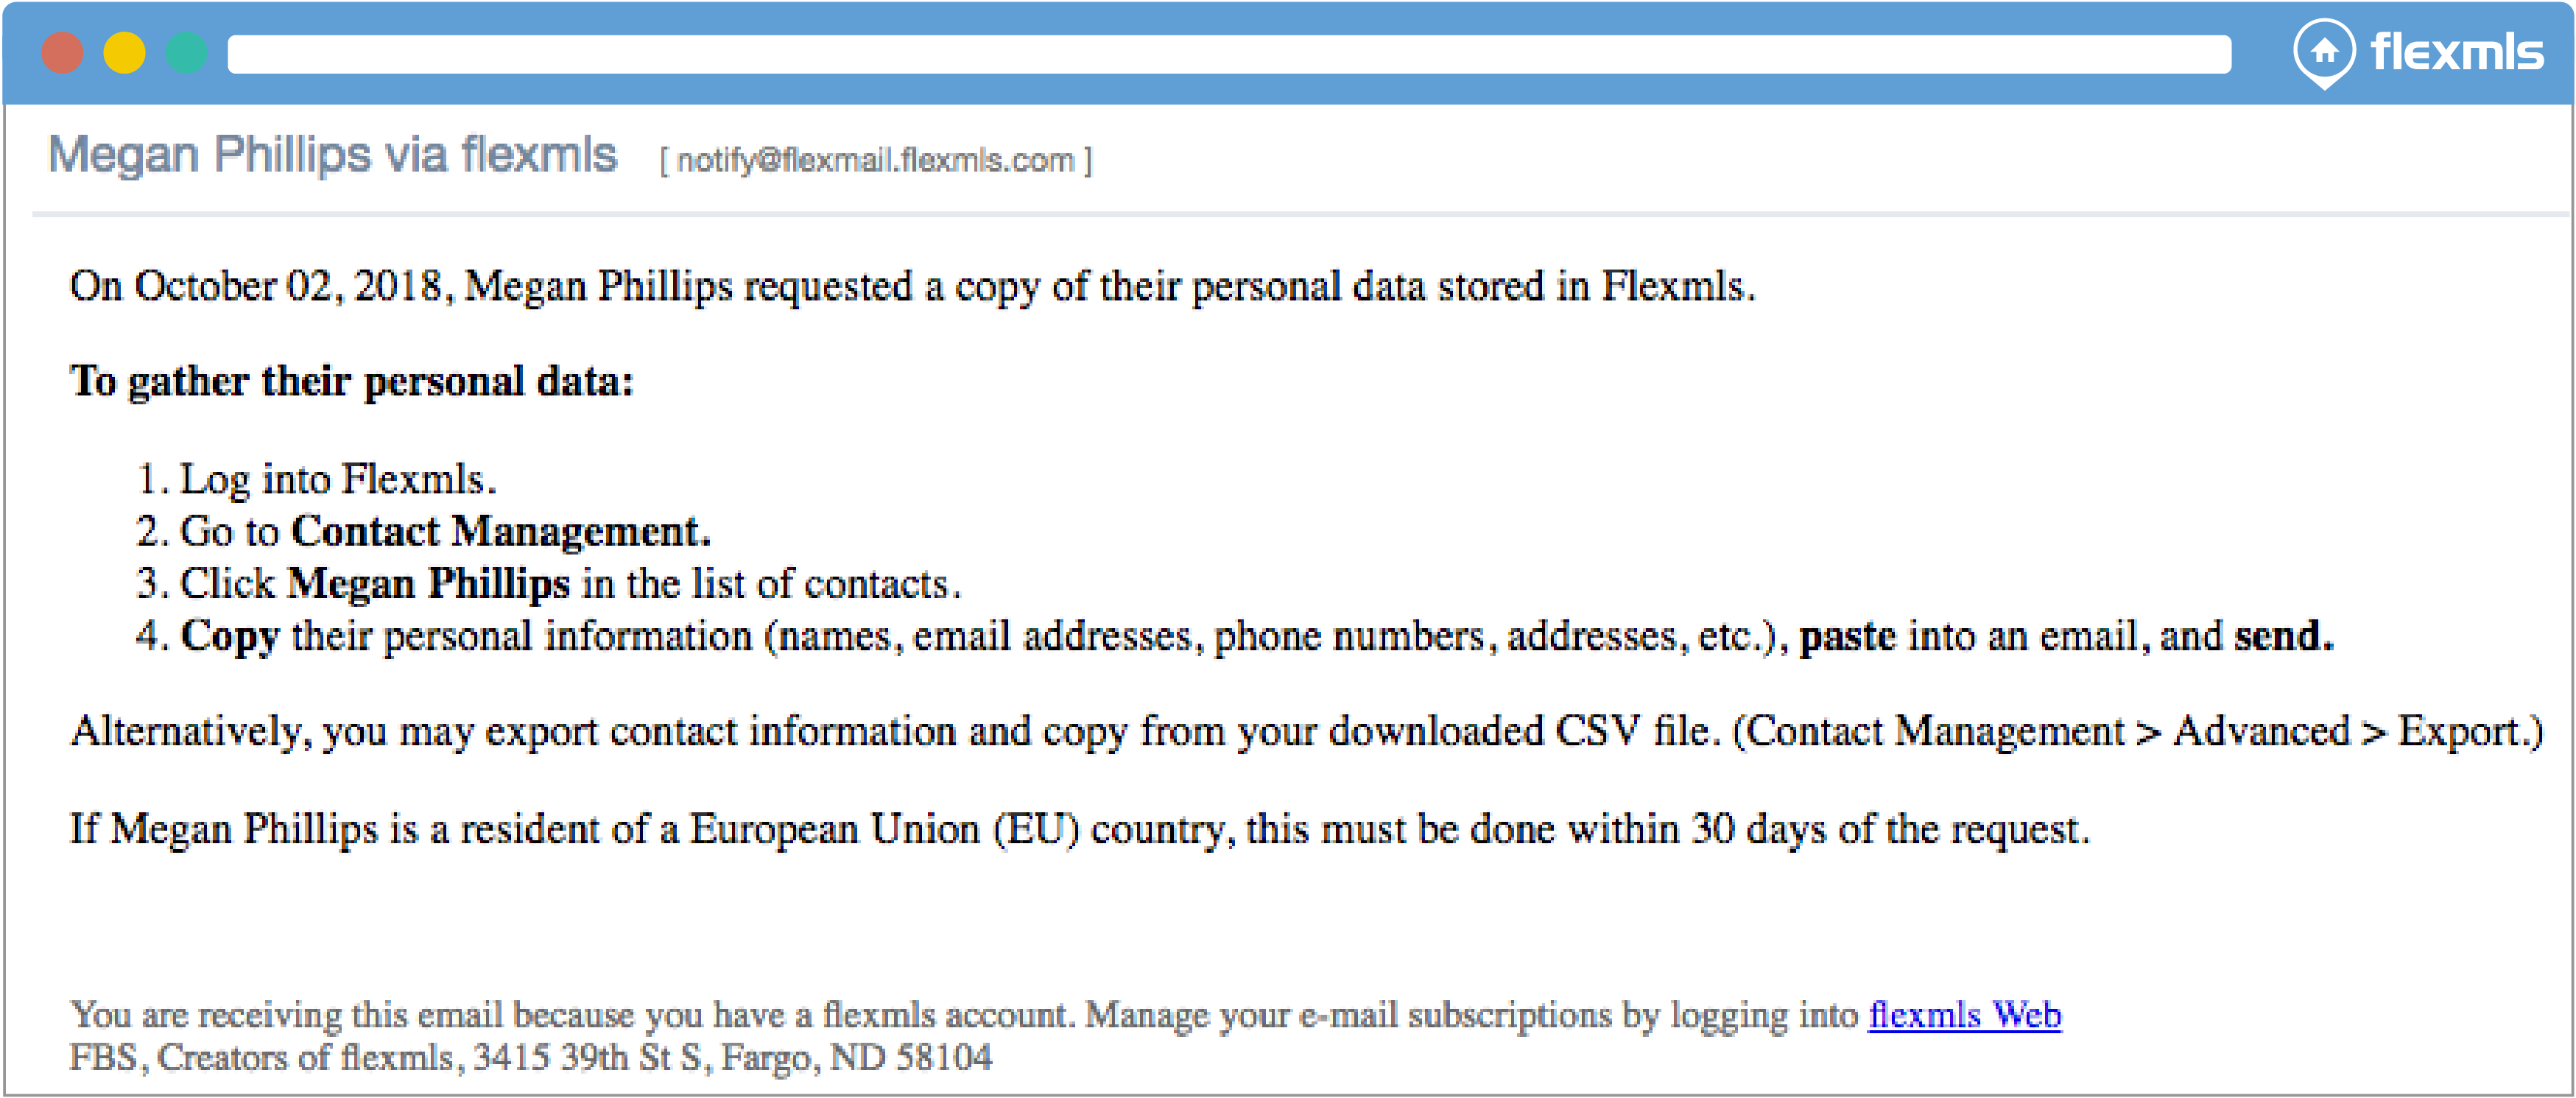Open the flexmls Web link
2576x1098 pixels.
point(1964,1014)
